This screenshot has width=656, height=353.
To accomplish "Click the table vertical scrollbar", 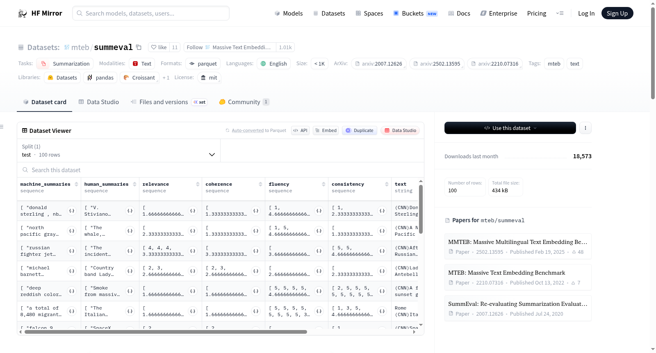I will 421,209.
